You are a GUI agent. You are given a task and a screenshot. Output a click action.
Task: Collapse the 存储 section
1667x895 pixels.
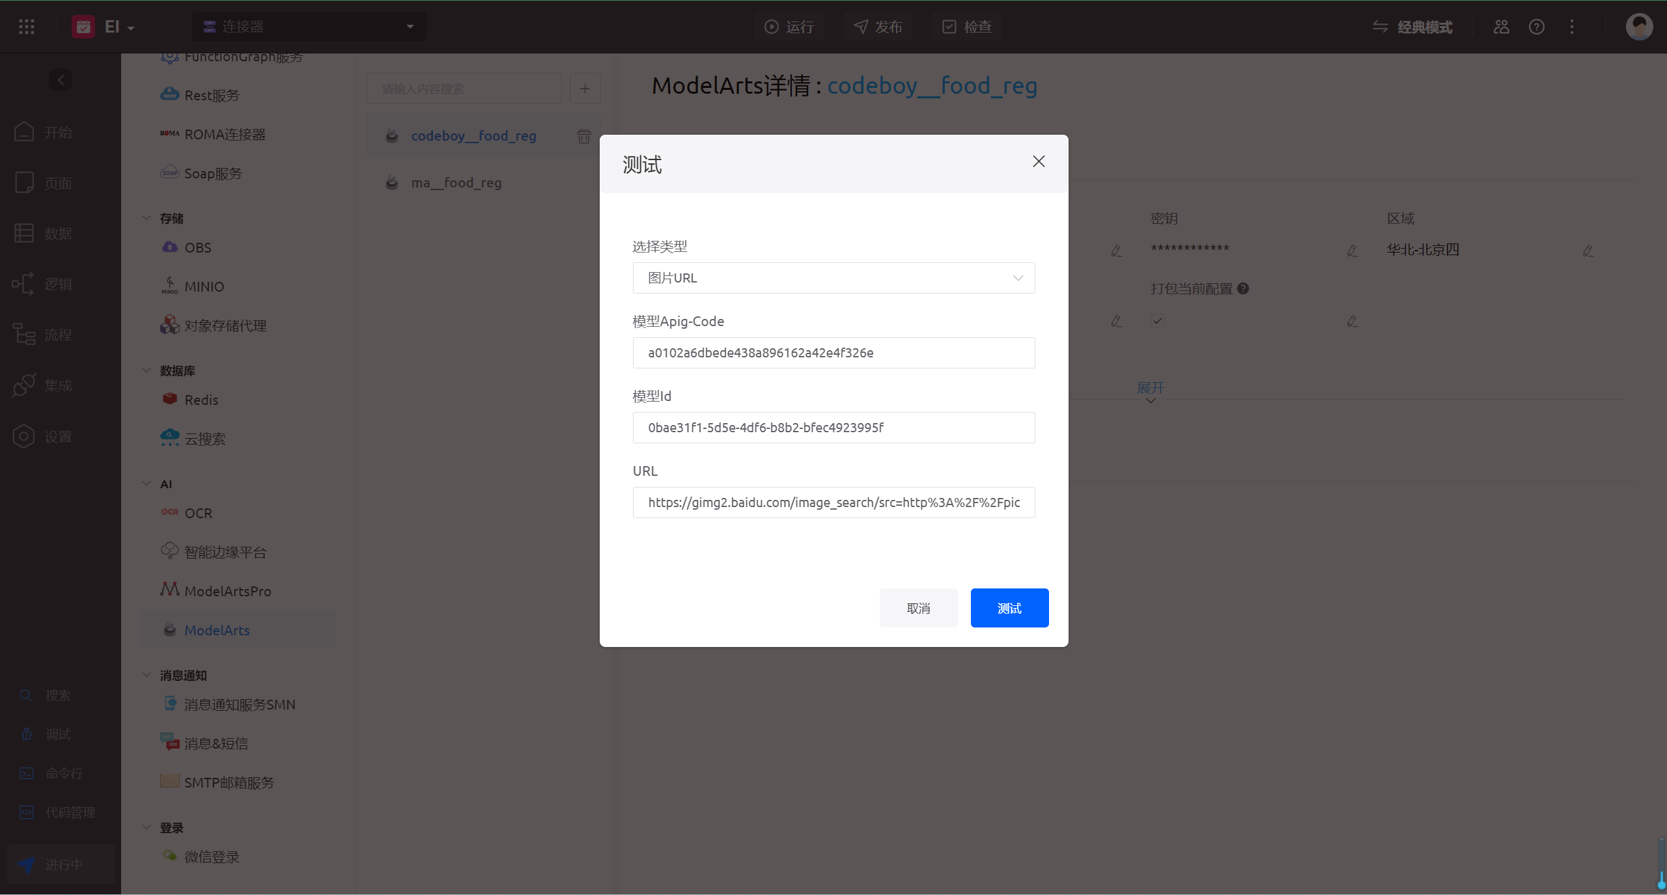coord(147,218)
